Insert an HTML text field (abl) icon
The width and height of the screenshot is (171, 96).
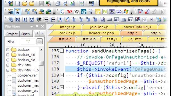click(x=116, y=19)
